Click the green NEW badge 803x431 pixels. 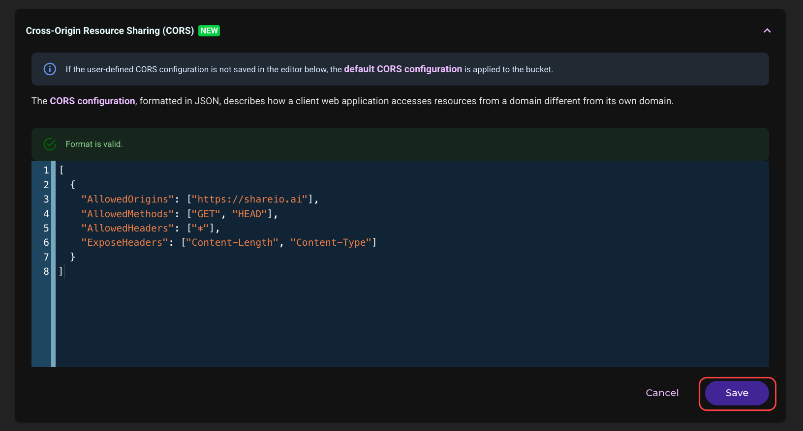[x=209, y=30]
